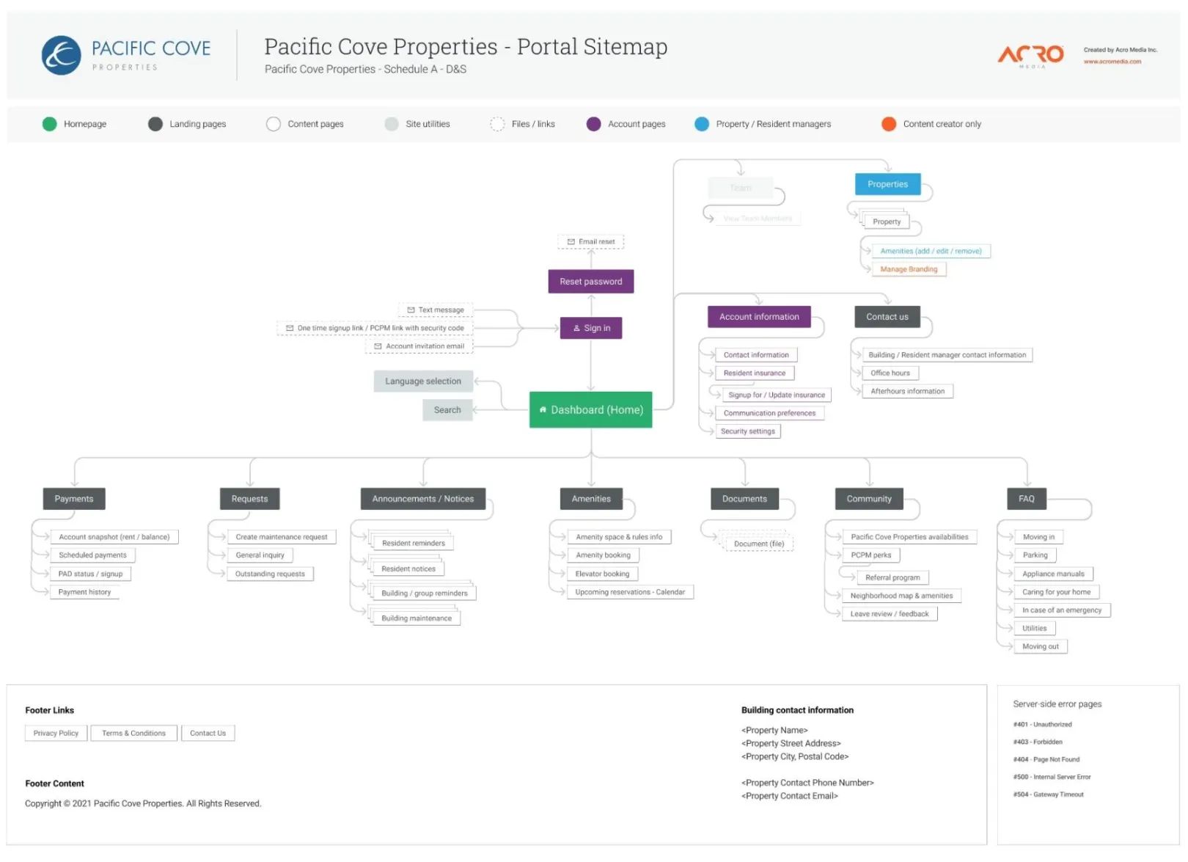
Task: Click the home icon in Dashboard node
Action: pyautogui.click(x=543, y=410)
